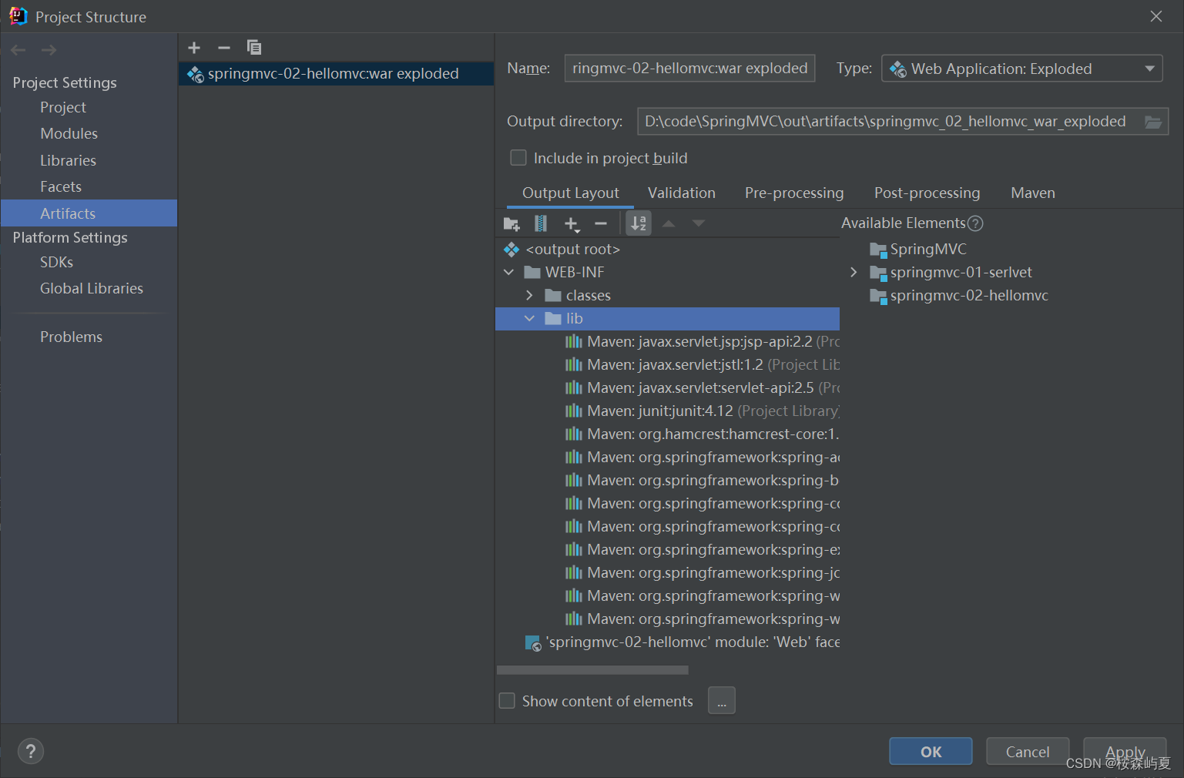Image resolution: width=1184 pixels, height=778 pixels.
Task: Open Available Elements help icon
Action: (x=975, y=223)
